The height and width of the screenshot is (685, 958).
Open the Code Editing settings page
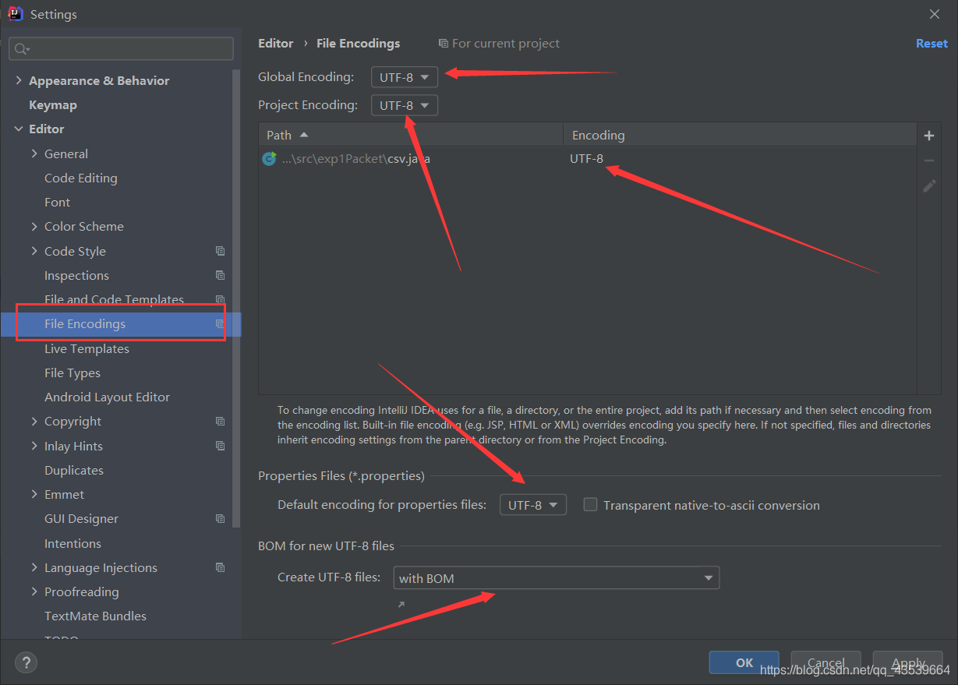coord(81,178)
